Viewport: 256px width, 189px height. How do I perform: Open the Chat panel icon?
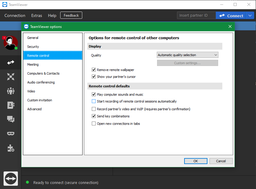pos(10,119)
